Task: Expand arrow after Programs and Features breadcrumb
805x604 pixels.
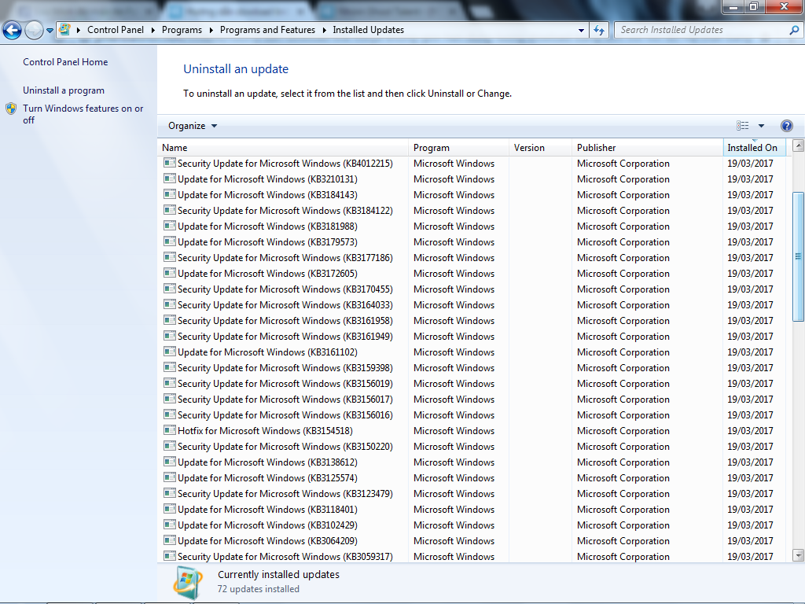Action: click(x=325, y=31)
